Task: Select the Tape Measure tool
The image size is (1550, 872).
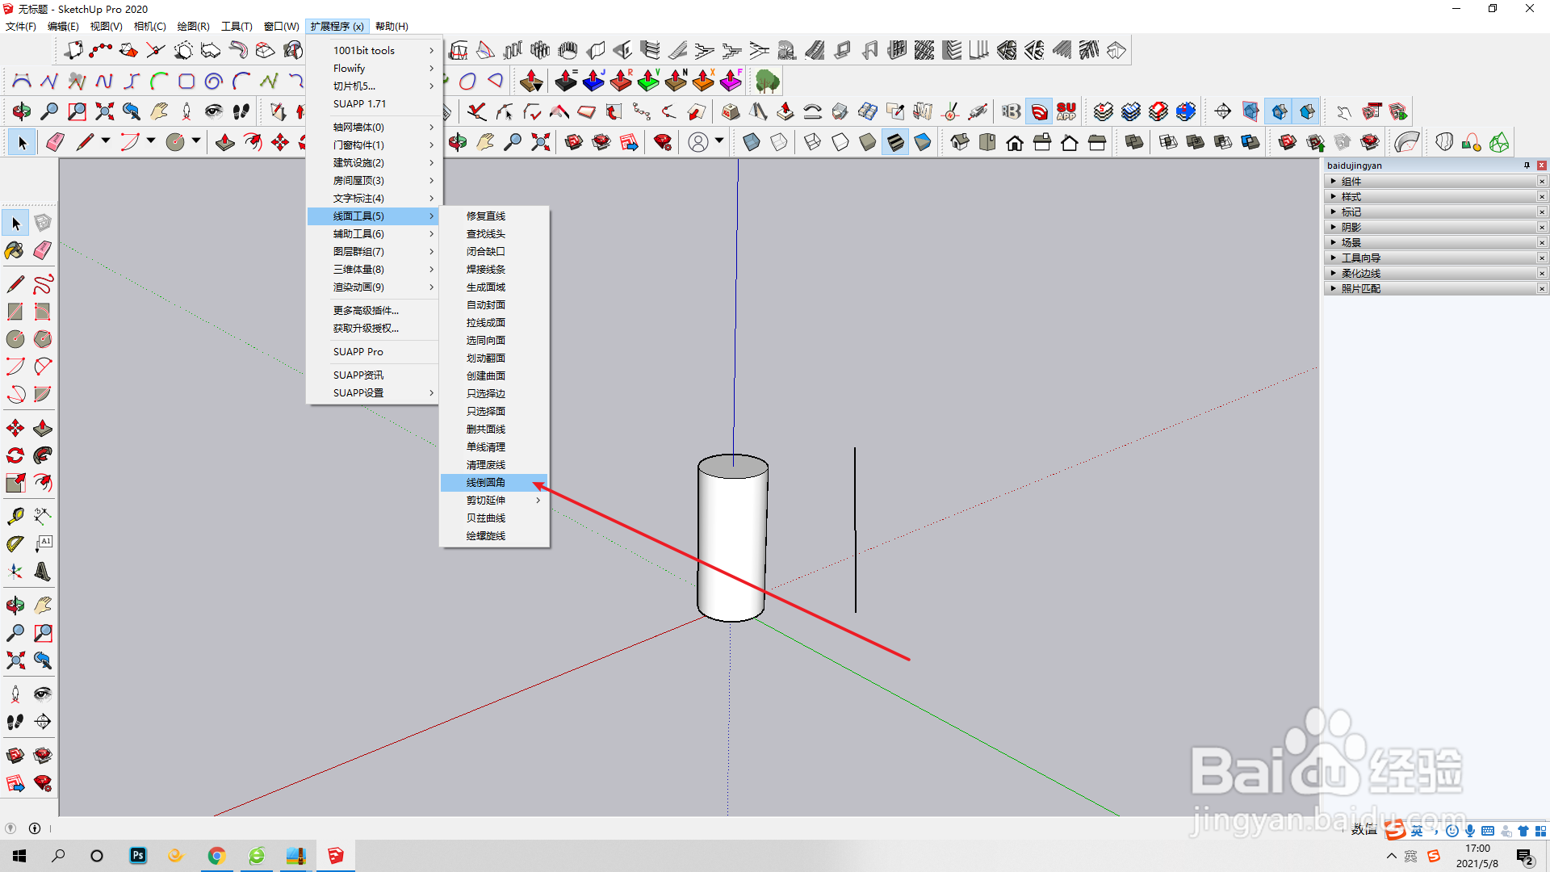Action: pos(15,516)
